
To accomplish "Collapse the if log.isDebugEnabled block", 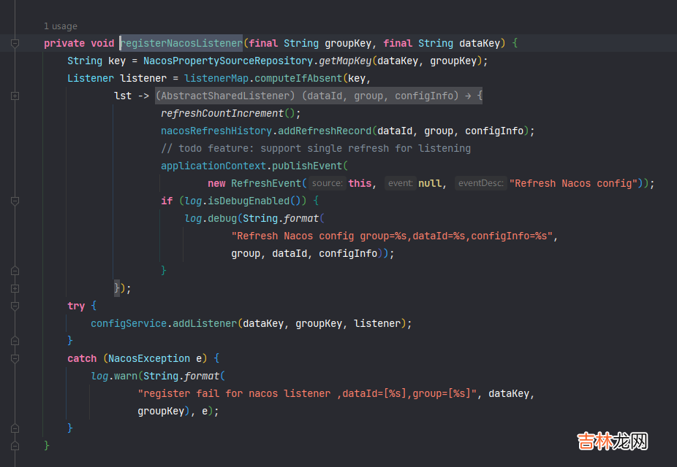I will coord(15,200).
